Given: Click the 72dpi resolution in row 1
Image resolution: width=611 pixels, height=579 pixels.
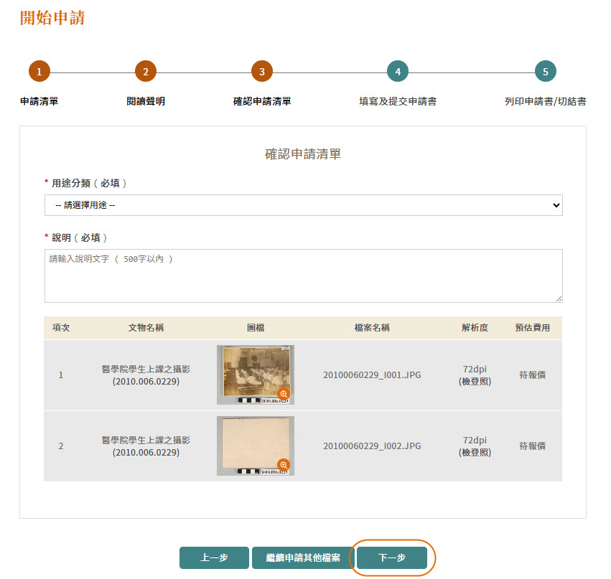Looking at the screenshot, I should coord(475,369).
